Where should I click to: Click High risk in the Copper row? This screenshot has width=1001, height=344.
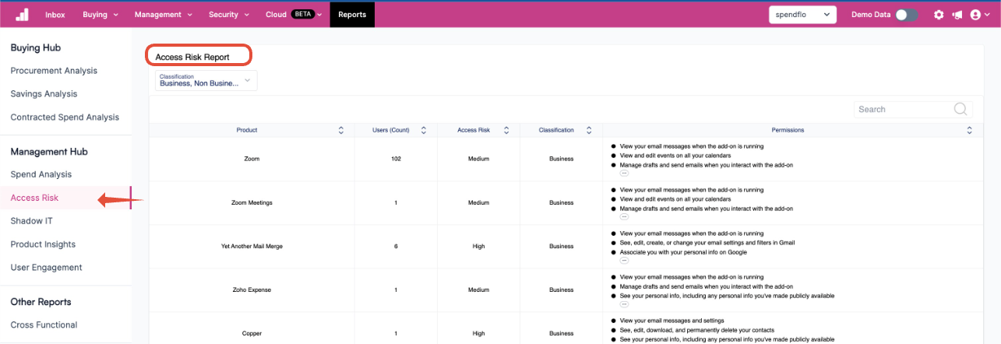coord(478,333)
